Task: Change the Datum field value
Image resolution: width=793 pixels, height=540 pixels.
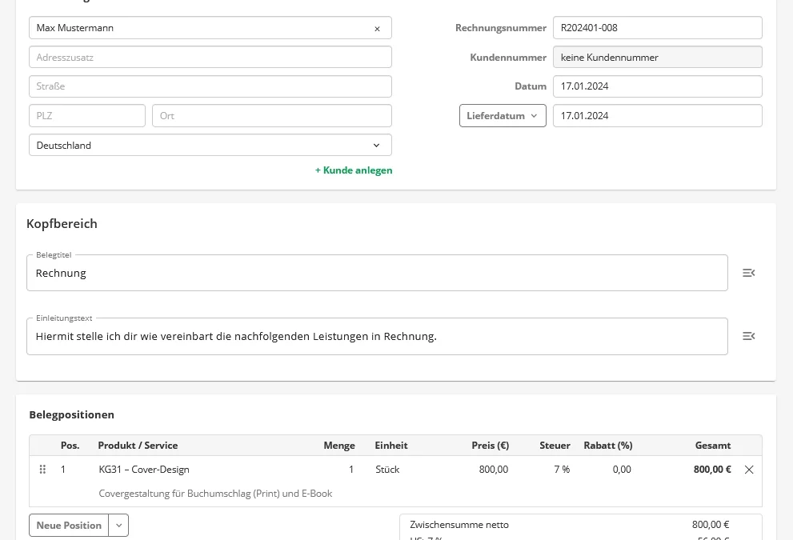Action: click(x=656, y=86)
